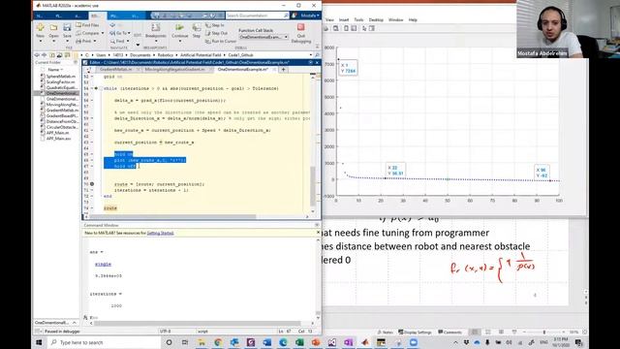Click Code1_Github in the address path
Image resolution: width=620 pixels, height=349 pixels.
[x=240, y=55]
